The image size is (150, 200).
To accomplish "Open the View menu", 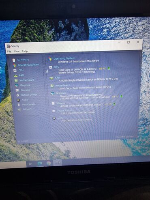I will (17, 51).
